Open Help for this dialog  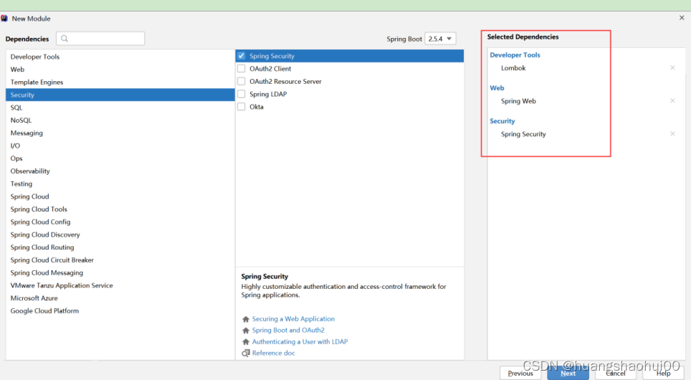(x=663, y=374)
